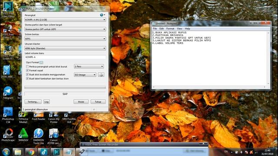This screenshot has width=278, height=156.
Task: Click the volume speaker tray icon
Action: pos(242,152)
